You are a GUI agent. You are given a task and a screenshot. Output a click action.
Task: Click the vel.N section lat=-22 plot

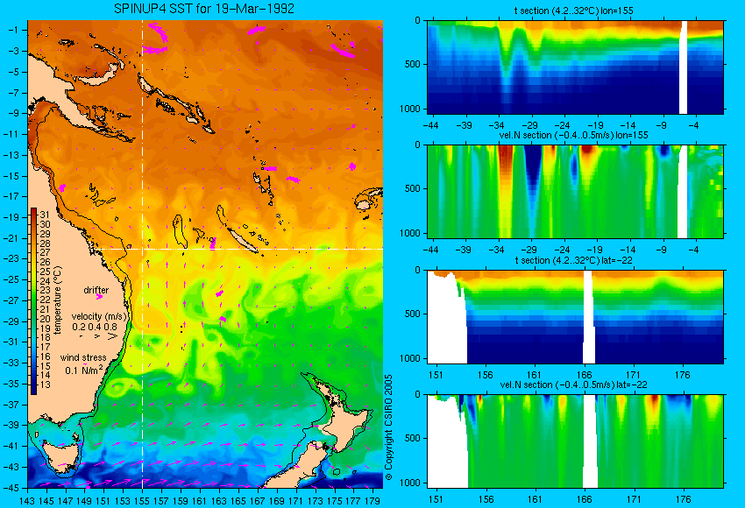pyautogui.click(x=575, y=441)
